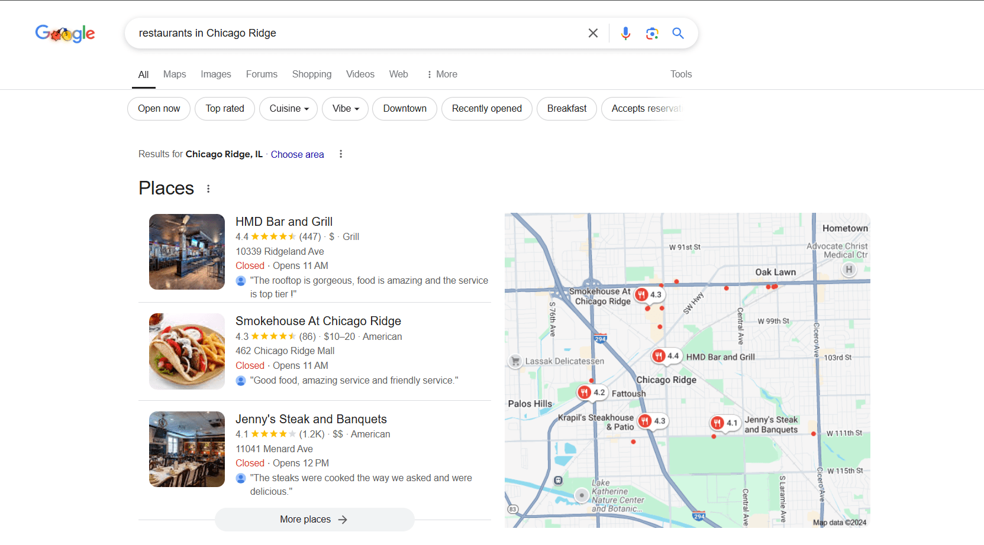Open options menu next to Places heading

coord(208,189)
